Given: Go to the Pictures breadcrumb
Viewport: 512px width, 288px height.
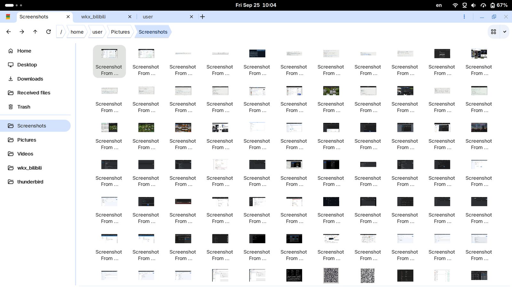Looking at the screenshot, I should pyautogui.click(x=120, y=32).
